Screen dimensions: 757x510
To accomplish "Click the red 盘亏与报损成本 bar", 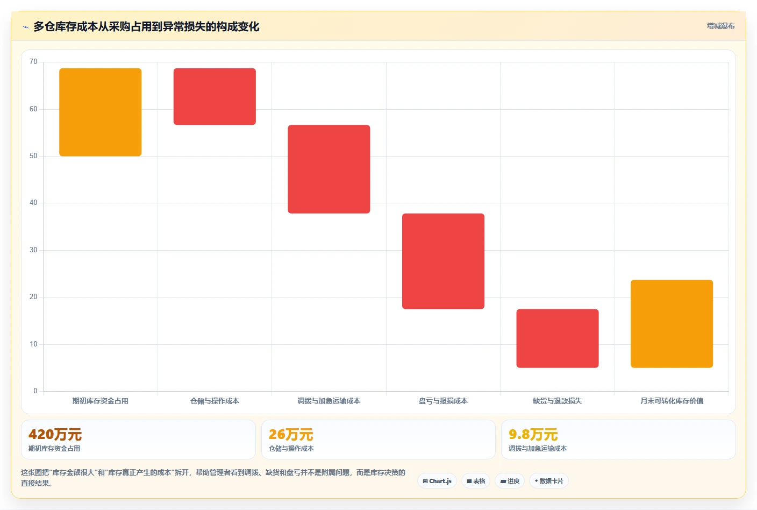I will (x=443, y=261).
